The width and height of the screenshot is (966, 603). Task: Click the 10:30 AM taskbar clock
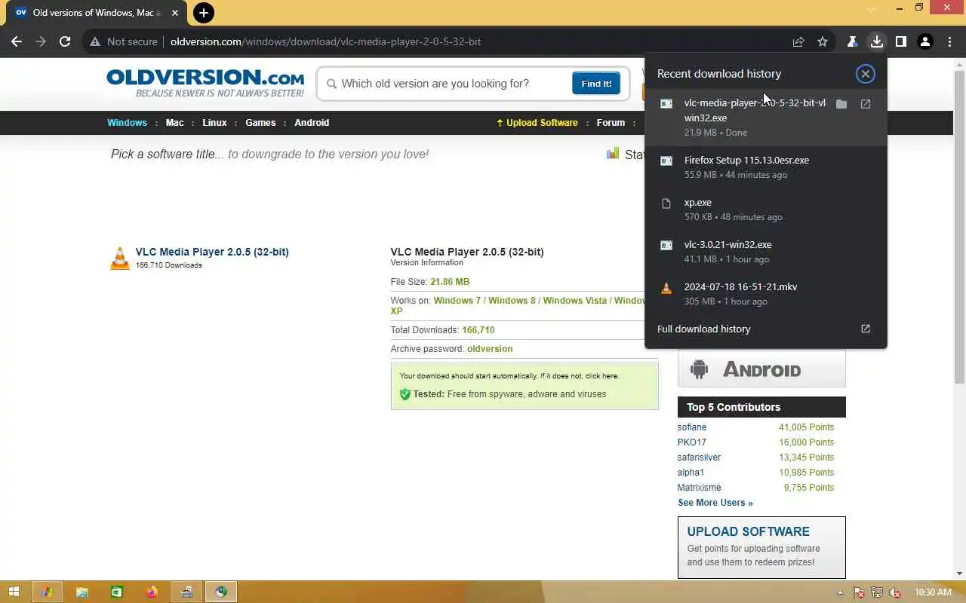click(x=932, y=592)
